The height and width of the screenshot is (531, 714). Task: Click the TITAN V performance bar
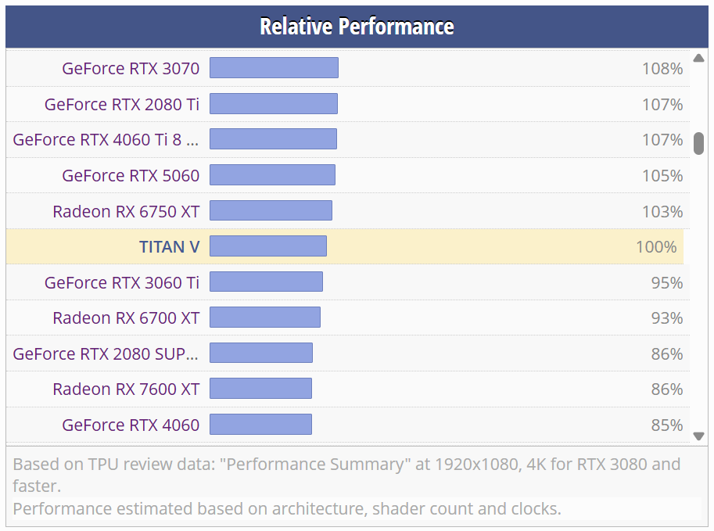(267, 247)
